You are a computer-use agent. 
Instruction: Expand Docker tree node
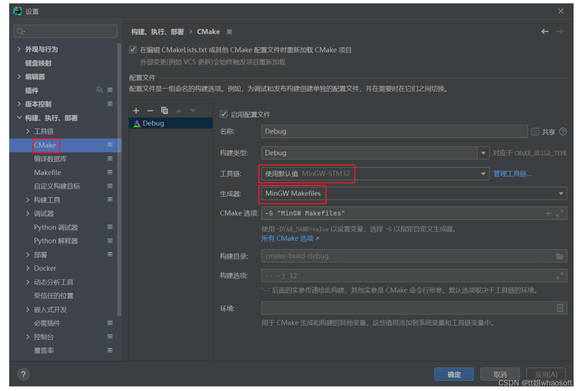[x=28, y=268]
